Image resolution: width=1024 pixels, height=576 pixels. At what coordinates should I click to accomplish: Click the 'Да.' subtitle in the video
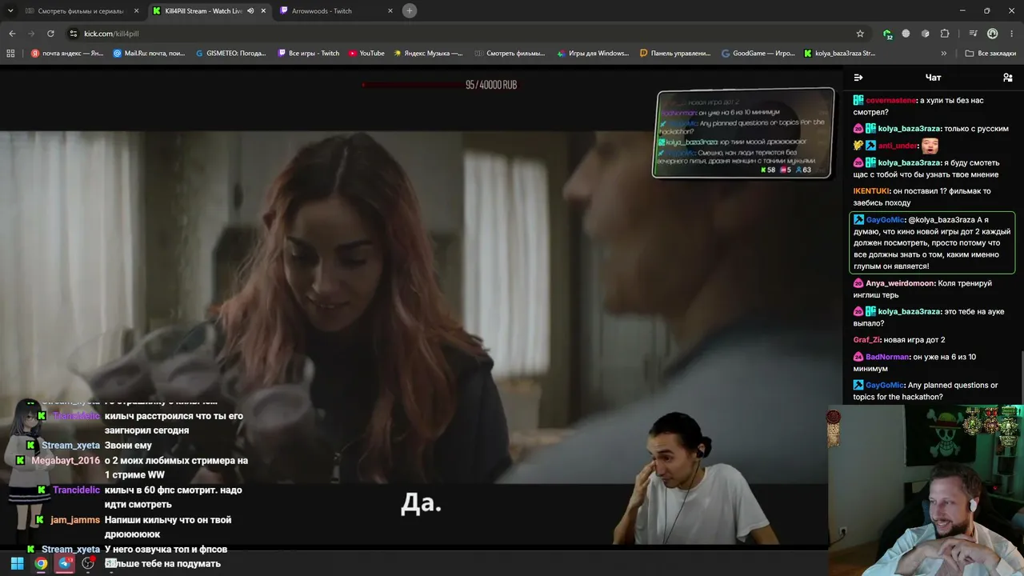421,504
